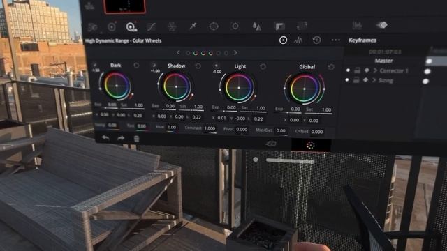Grab the visionOS window bar handle
The image size is (447, 251).
point(290,161)
